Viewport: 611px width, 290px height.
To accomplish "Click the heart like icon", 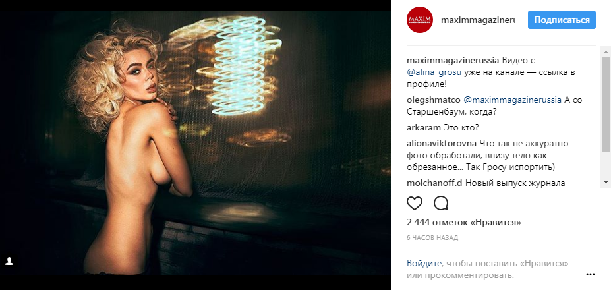I will [415, 203].
